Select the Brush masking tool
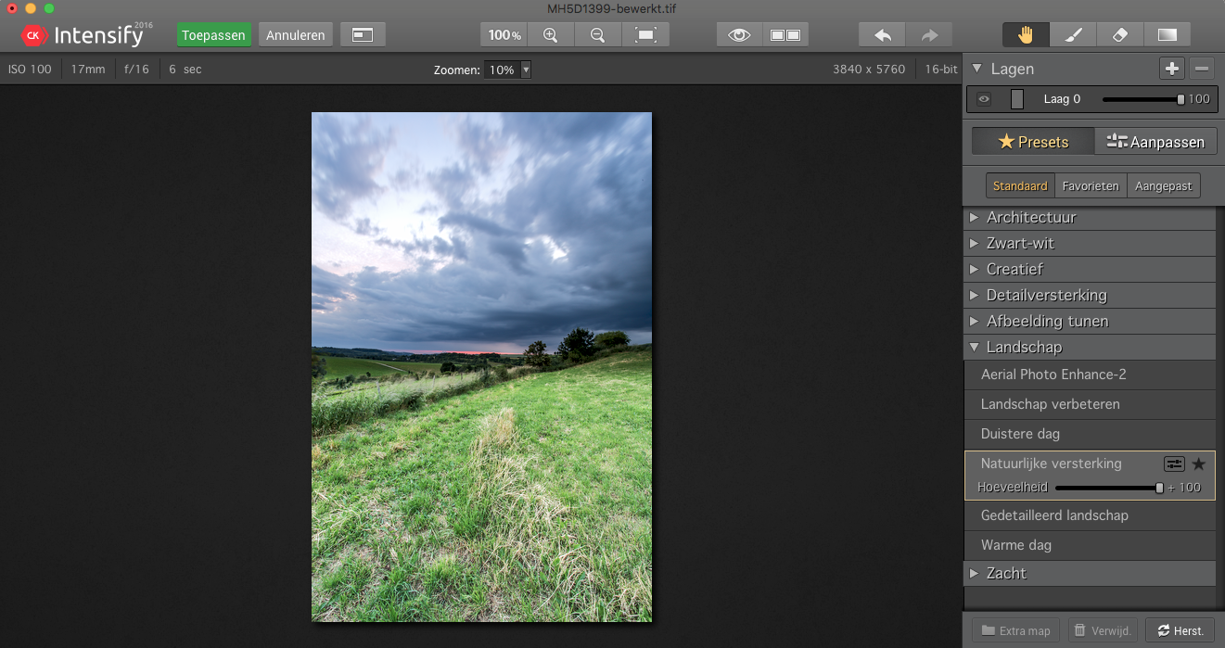Image resolution: width=1225 pixels, height=648 pixels. coord(1073,35)
